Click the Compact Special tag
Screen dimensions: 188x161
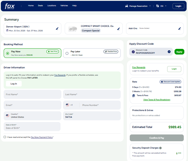click(x=91, y=31)
